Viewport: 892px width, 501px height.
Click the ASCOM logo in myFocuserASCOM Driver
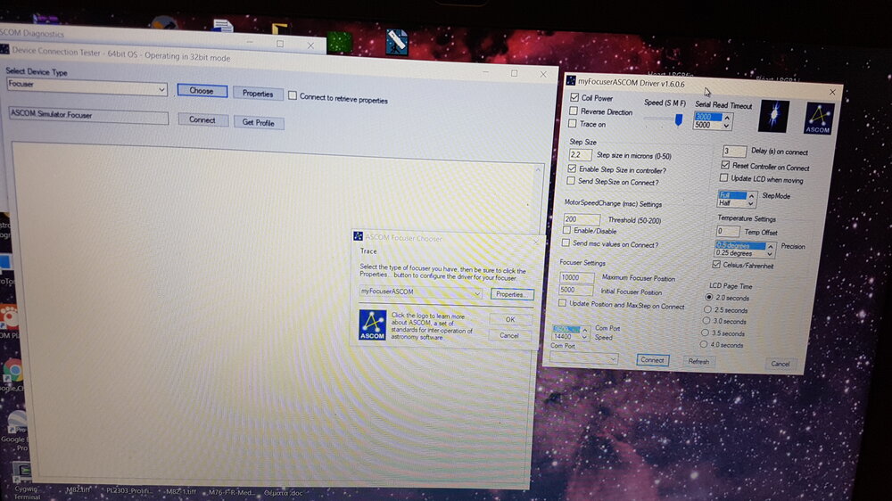pyautogui.click(x=819, y=119)
